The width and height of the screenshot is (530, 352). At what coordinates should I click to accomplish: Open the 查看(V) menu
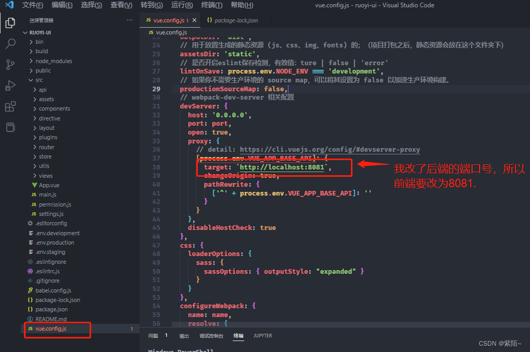tap(121, 5)
